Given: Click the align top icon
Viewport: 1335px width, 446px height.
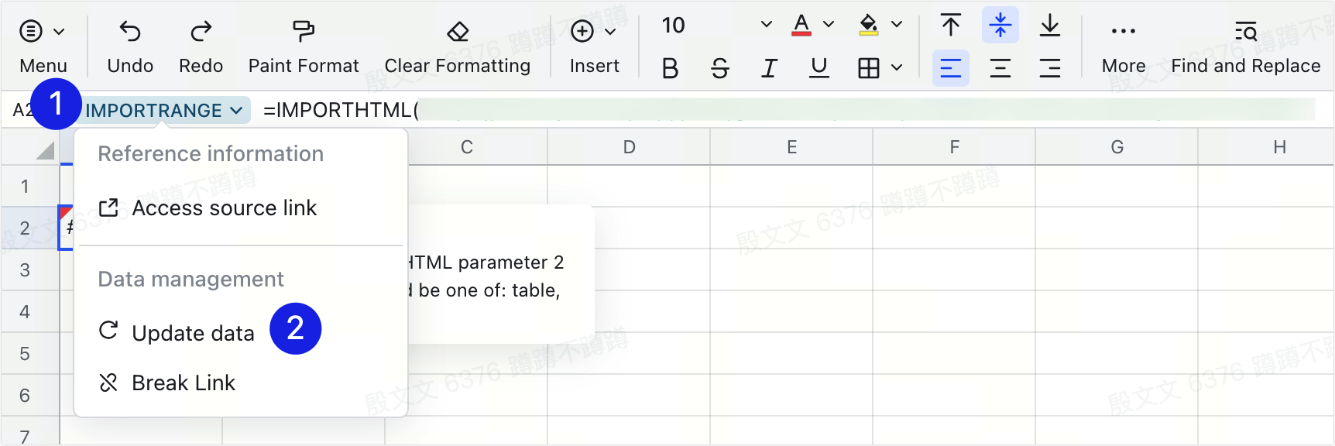Looking at the screenshot, I should coord(950,25).
